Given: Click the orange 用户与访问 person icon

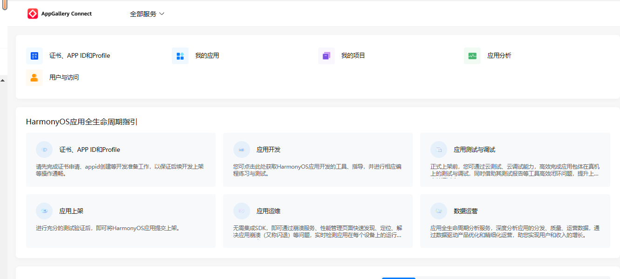Looking at the screenshot, I should (x=34, y=77).
